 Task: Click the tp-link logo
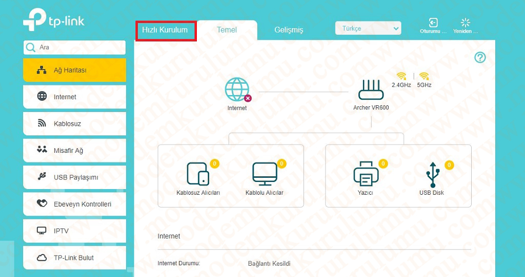click(x=53, y=19)
